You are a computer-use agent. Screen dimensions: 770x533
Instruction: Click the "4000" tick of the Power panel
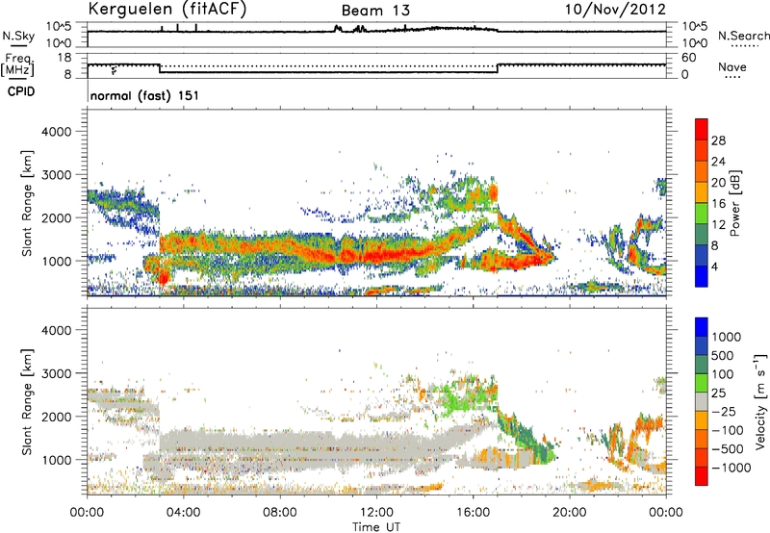pyautogui.click(x=57, y=132)
